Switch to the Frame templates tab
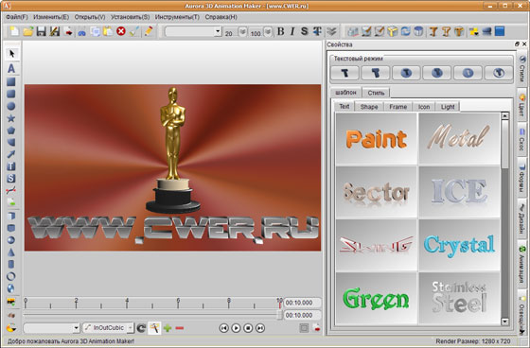Image resolution: width=530 pixels, height=348 pixels. pos(397,107)
